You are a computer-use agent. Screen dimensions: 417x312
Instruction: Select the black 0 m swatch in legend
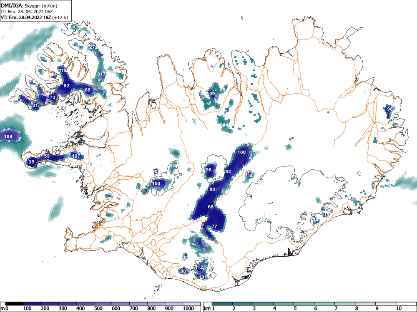click(x=14, y=304)
